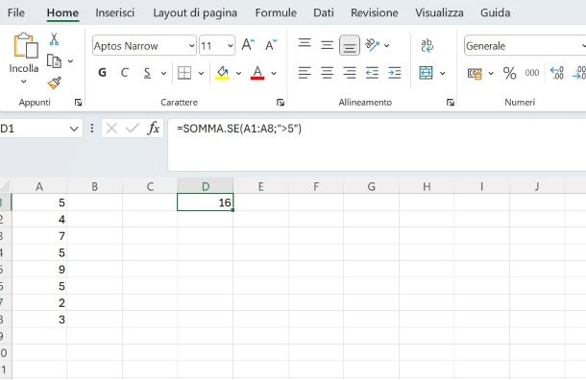The height and width of the screenshot is (380, 586).
Task: Open the Borders dropdown arrow
Action: pyautogui.click(x=201, y=73)
